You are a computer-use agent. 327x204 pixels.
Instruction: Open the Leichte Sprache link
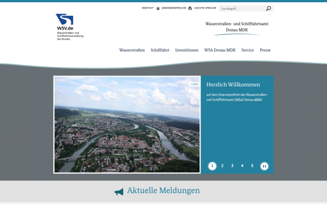(x=205, y=8)
